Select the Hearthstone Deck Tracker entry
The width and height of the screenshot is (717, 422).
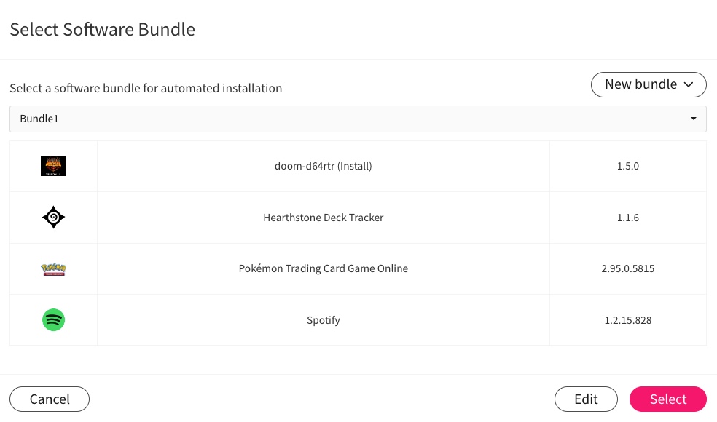point(324,218)
